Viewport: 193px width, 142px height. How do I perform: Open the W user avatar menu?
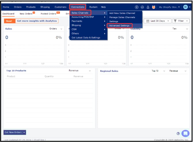coord(185,7)
